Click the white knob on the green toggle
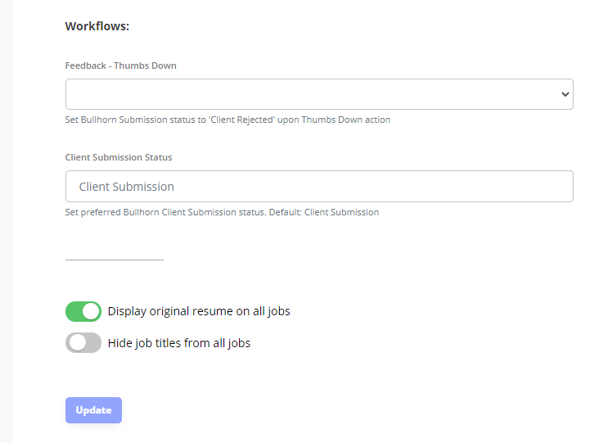 [91, 311]
